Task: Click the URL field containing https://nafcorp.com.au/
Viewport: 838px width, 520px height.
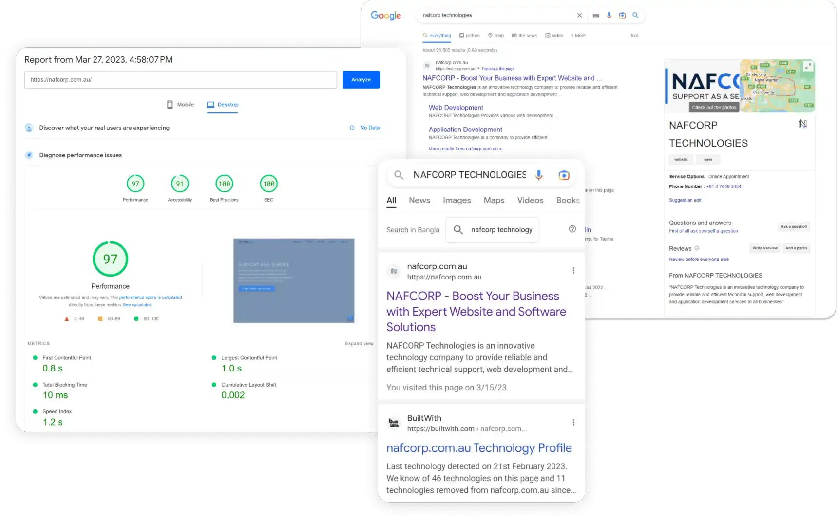Action: (x=181, y=80)
